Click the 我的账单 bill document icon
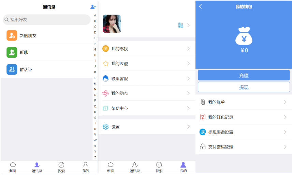The width and height of the screenshot is (292, 175). click(x=203, y=102)
